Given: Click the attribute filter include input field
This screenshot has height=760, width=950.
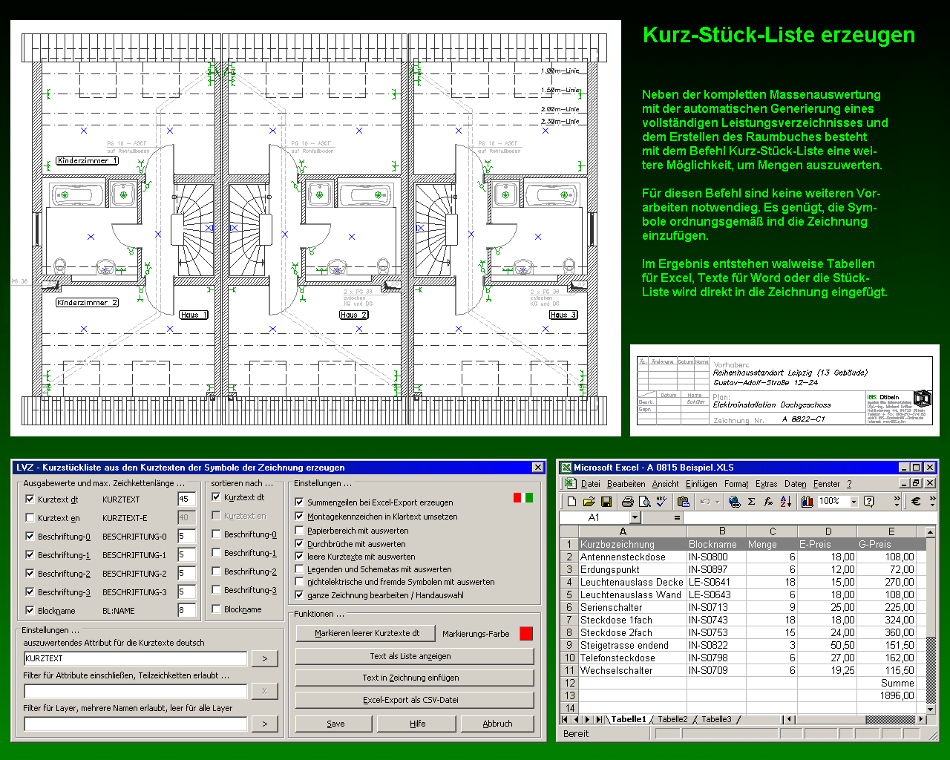Looking at the screenshot, I should (136, 691).
